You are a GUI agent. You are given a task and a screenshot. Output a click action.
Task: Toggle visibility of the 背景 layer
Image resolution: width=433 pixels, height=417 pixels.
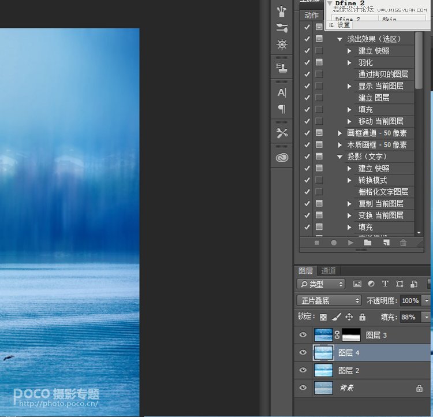coord(303,388)
